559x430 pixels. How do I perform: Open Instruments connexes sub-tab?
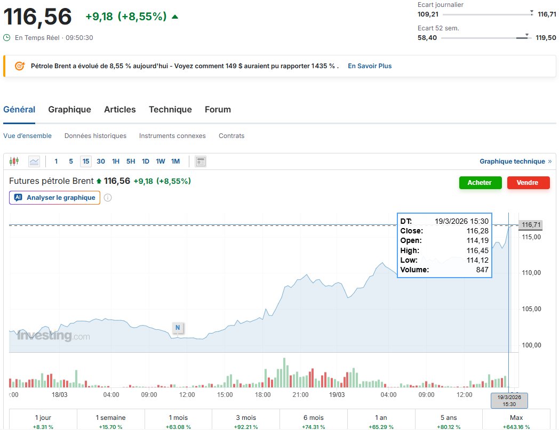(x=172, y=136)
